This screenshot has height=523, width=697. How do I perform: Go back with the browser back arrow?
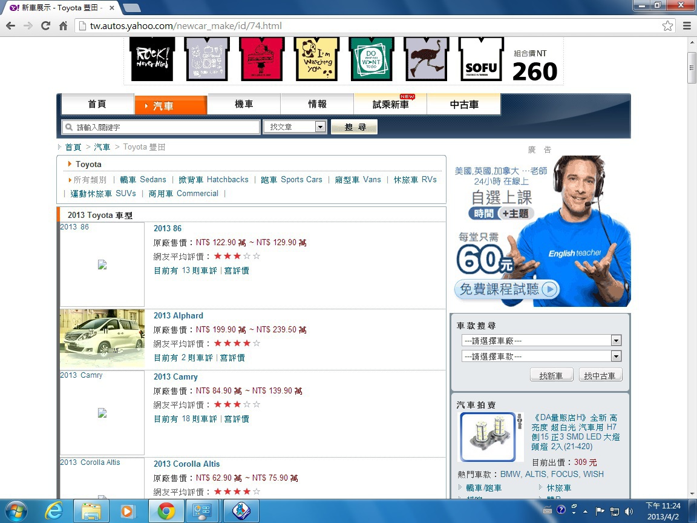11,26
